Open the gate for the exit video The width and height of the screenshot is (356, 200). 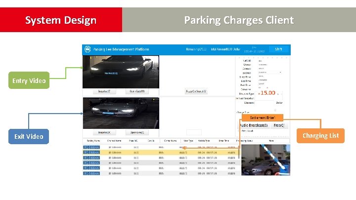tap(137, 132)
